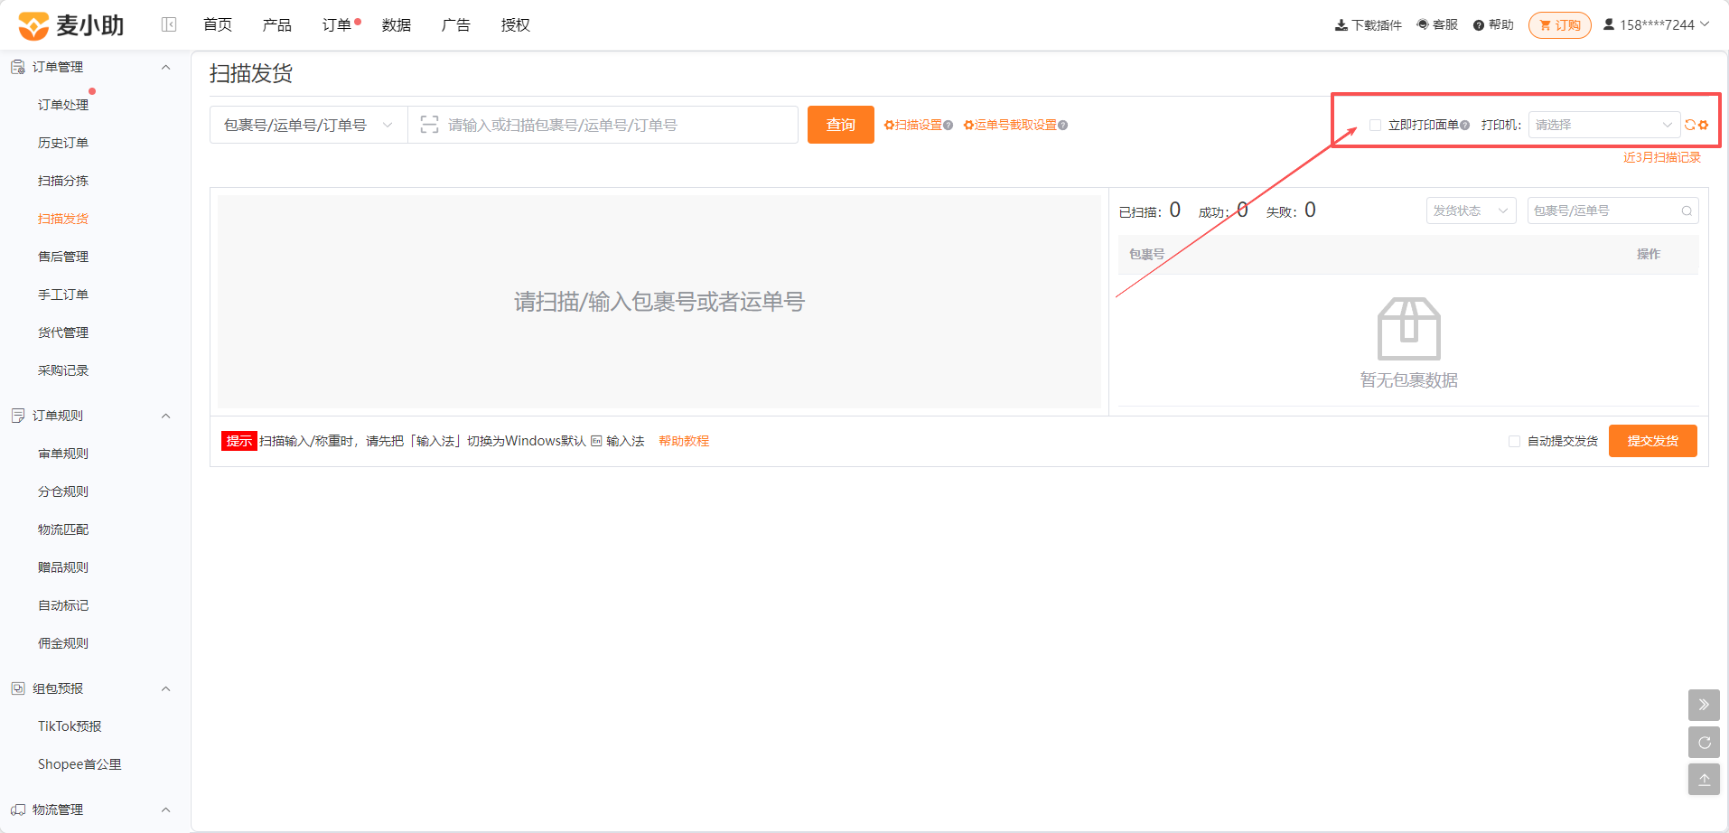
Task: Collapse the sidebar with the fold icon
Action: (x=169, y=24)
